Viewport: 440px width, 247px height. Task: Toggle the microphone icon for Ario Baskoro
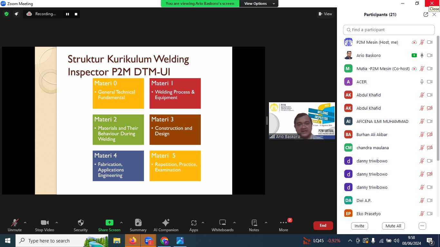422,55
